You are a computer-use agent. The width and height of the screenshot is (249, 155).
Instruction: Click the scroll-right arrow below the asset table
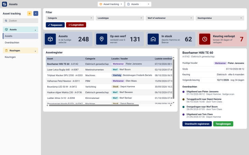coord(171,105)
